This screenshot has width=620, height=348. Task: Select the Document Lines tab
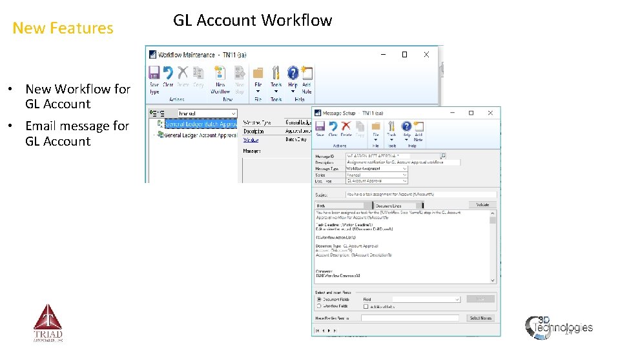[x=398, y=206]
